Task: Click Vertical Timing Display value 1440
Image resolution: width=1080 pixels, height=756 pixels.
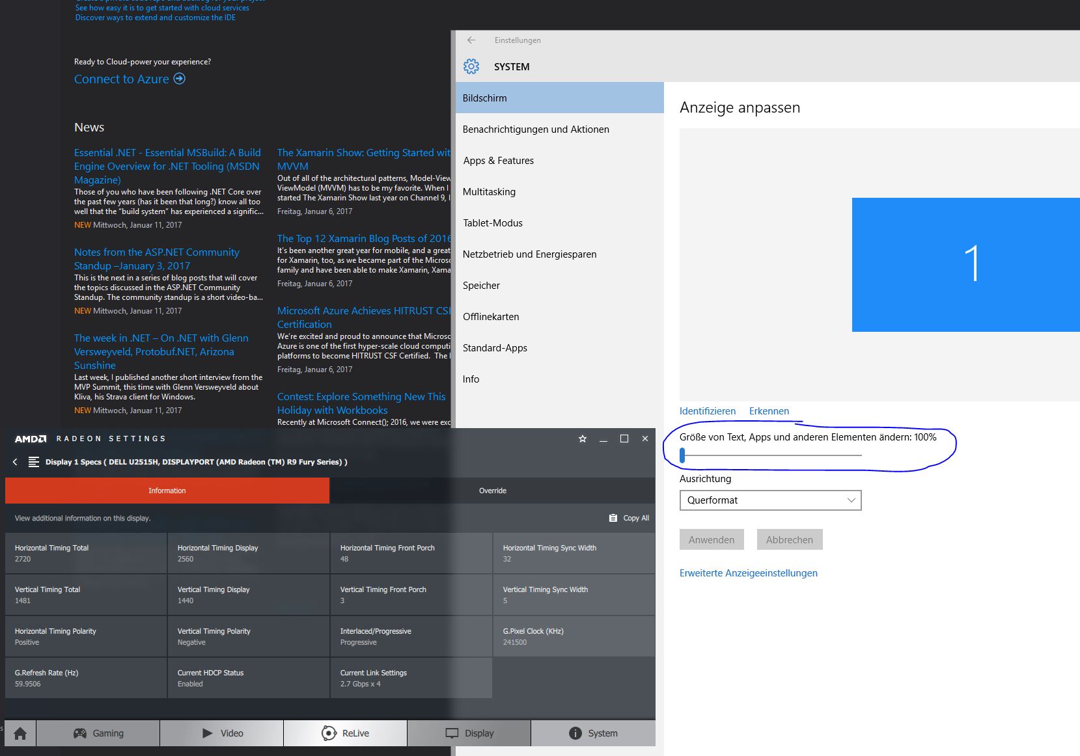Action: (186, 601)
